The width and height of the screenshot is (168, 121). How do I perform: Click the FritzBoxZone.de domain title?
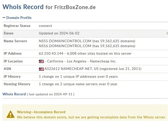tap(75, 7)
